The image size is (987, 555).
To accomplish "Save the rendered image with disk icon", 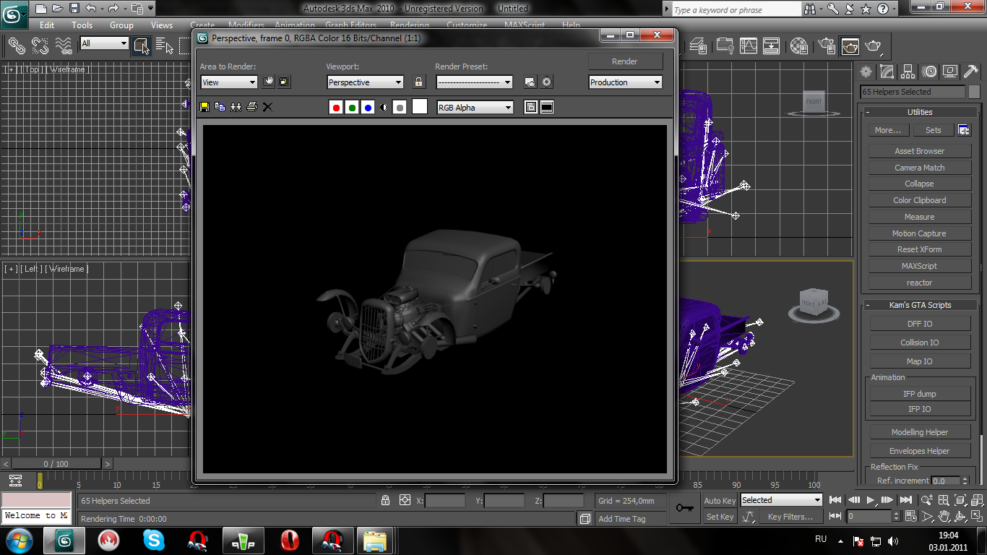I will coord(204,107).
